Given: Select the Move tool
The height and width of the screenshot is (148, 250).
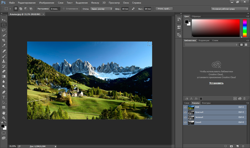Looking at the screenshot, I should (x=4, y=20).
